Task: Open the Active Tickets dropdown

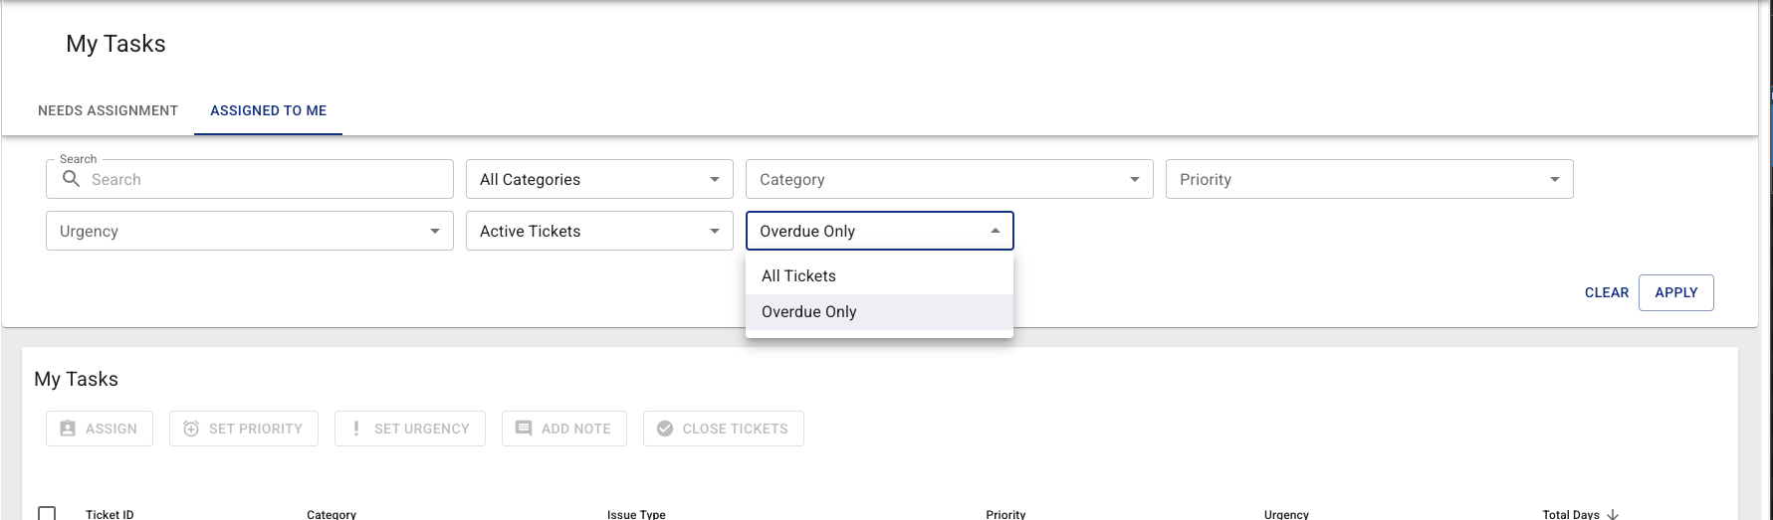Action: pos(599,231)
